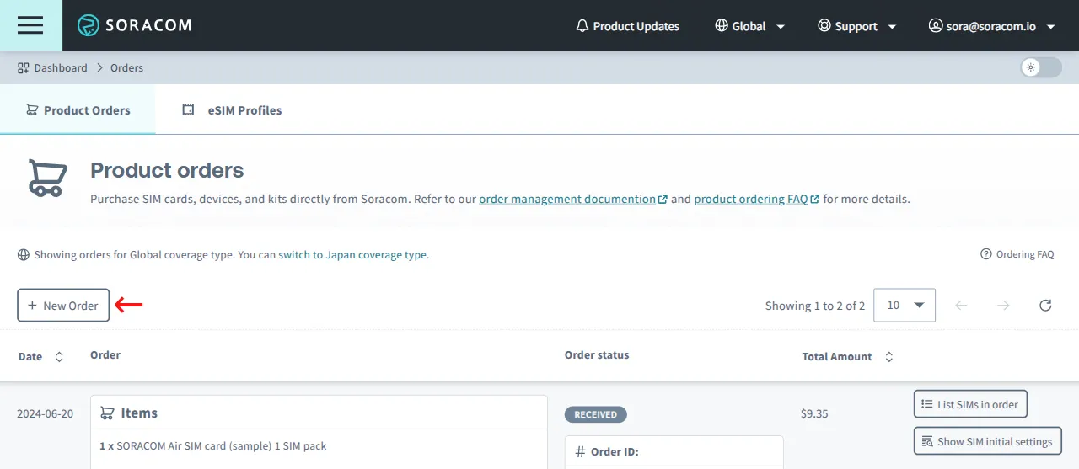List SIMs in order
Image resolution: width=1079 pixels, height=469 pixels.
970,404
